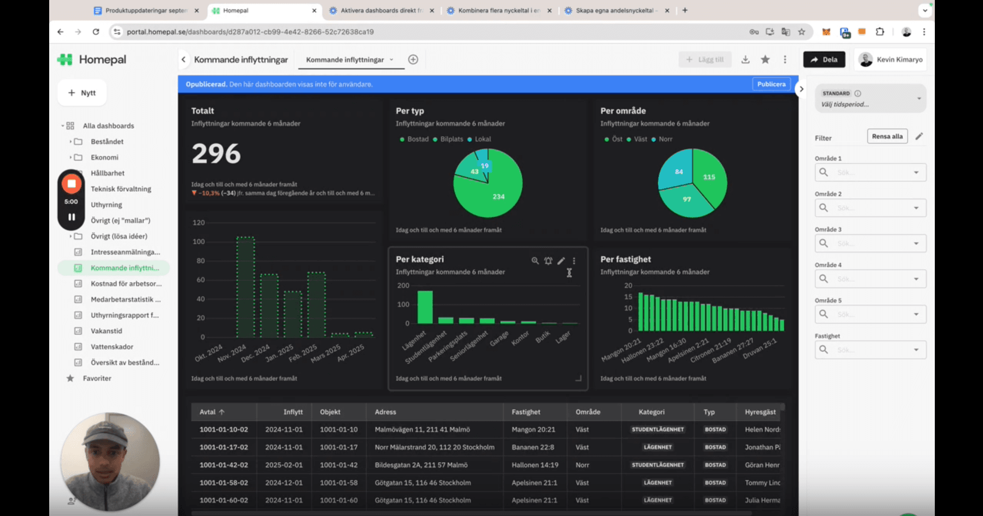Click the Lägenhet bar in Per kategori chart

pyautogui.click(x=425, y=307)
